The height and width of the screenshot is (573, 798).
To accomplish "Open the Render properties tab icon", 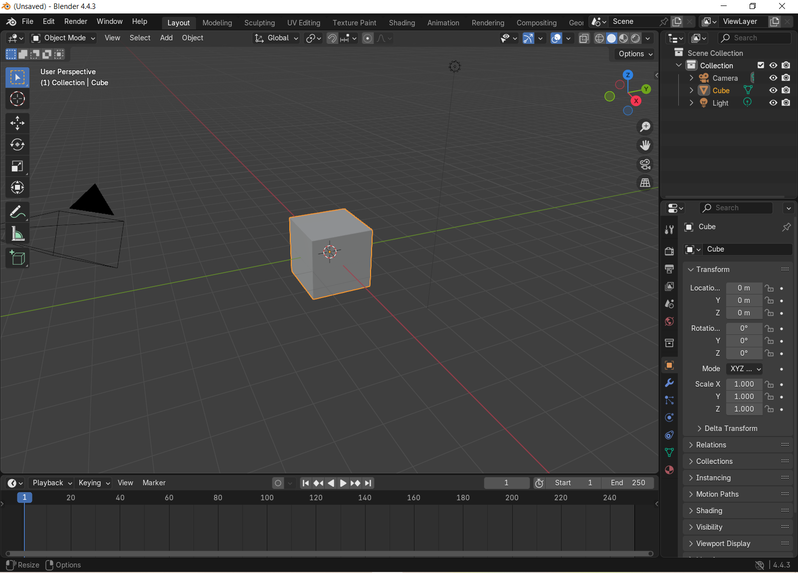I will click(x=669, y=252).
